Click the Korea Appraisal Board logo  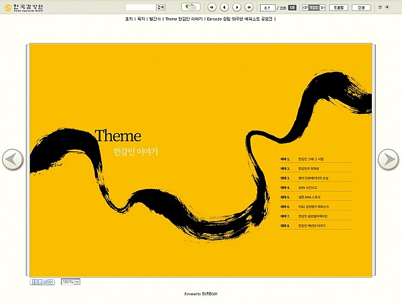(24, 7)
